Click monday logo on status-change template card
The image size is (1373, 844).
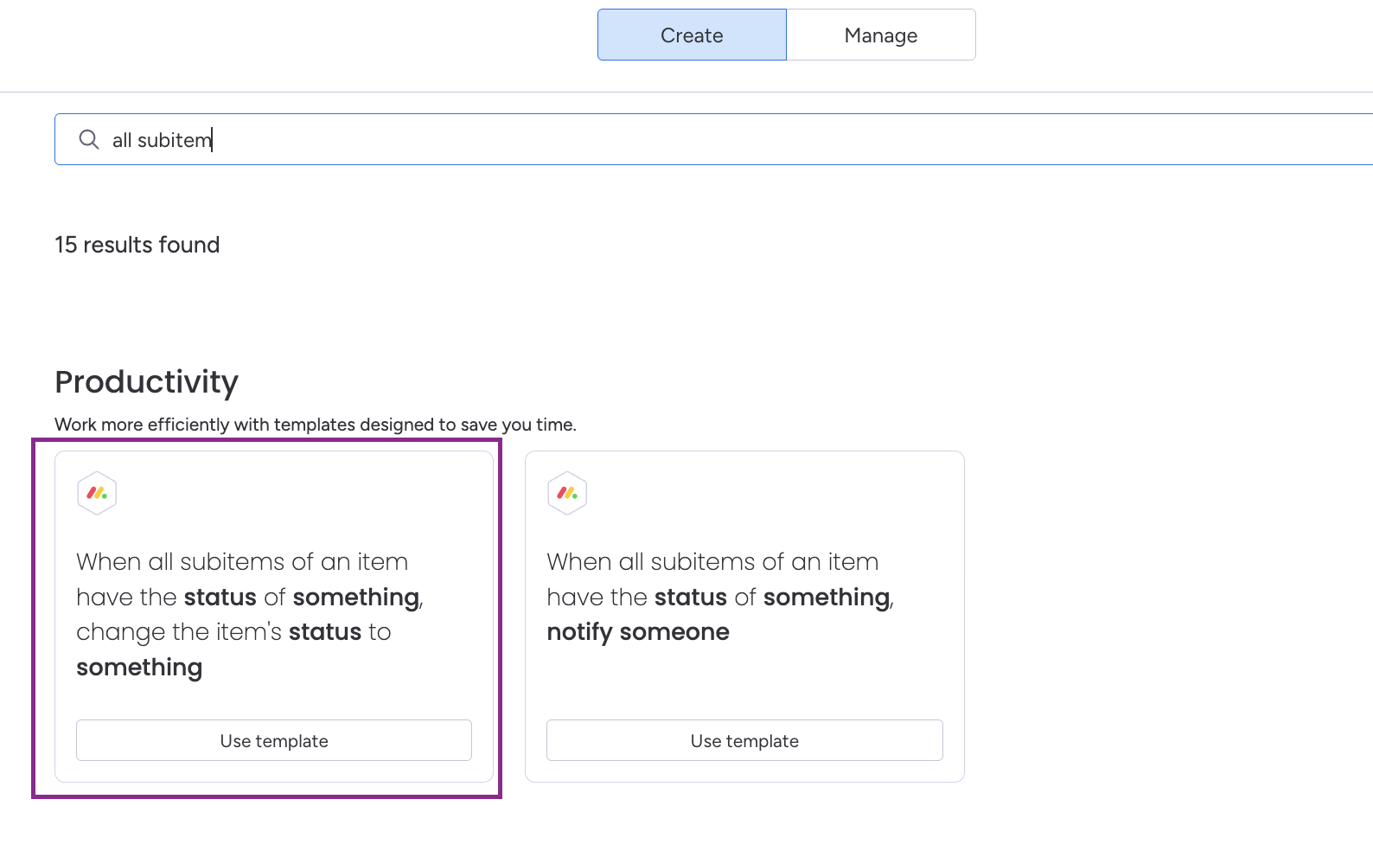(97, 493)
